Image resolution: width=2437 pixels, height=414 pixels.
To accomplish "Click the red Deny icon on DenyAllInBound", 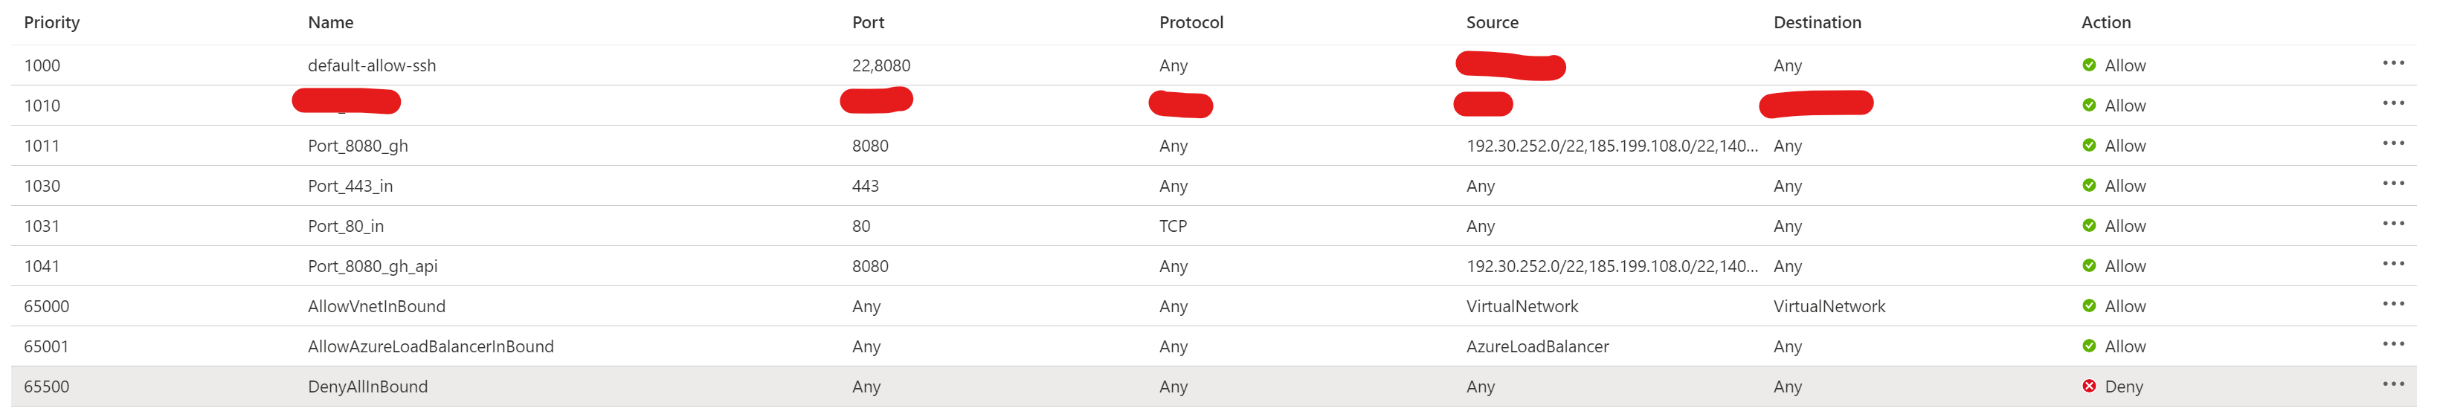I will [x=2089, y=386].
